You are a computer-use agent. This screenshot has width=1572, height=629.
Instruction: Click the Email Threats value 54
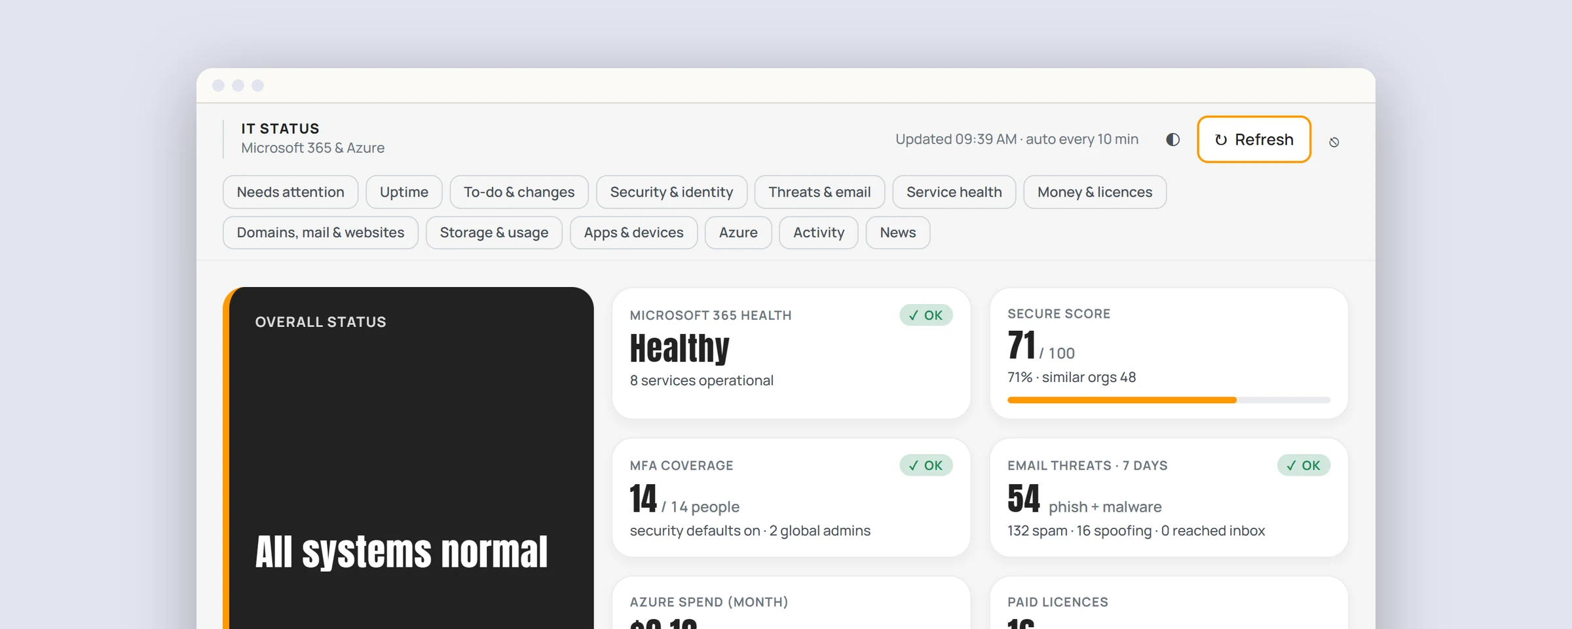tap(1023, 499)
